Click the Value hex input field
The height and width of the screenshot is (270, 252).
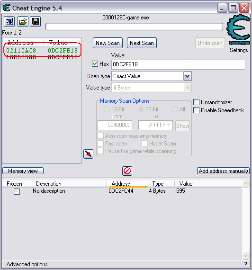coord(178,64)
